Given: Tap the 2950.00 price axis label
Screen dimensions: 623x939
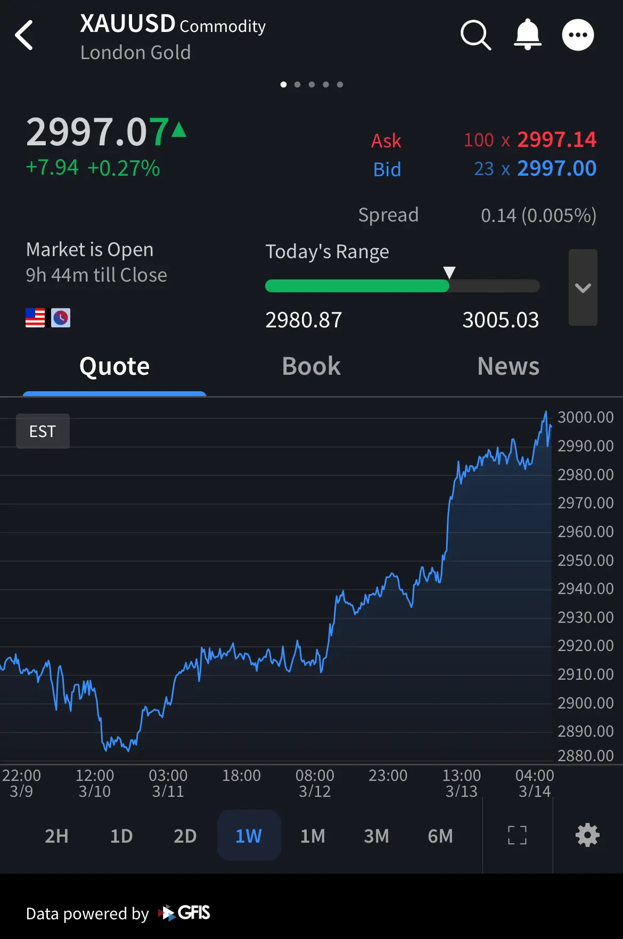Looking at the screenshot, I should click(586, 560).
